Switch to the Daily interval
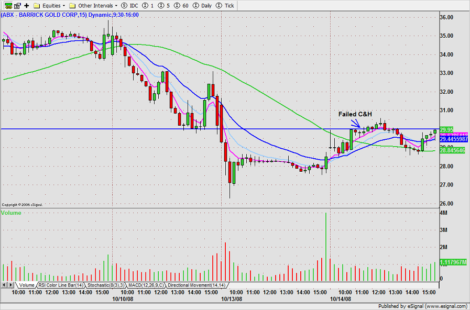The height and width of the screenshot is (310, 470). [x=202, y=5]
